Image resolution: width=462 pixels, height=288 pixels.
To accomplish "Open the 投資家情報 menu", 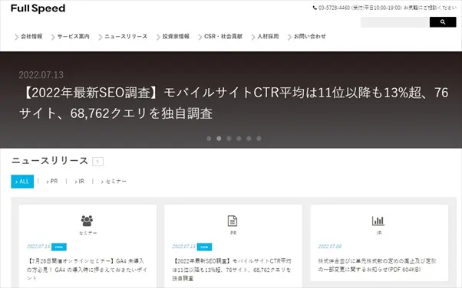I will [176, 37].
